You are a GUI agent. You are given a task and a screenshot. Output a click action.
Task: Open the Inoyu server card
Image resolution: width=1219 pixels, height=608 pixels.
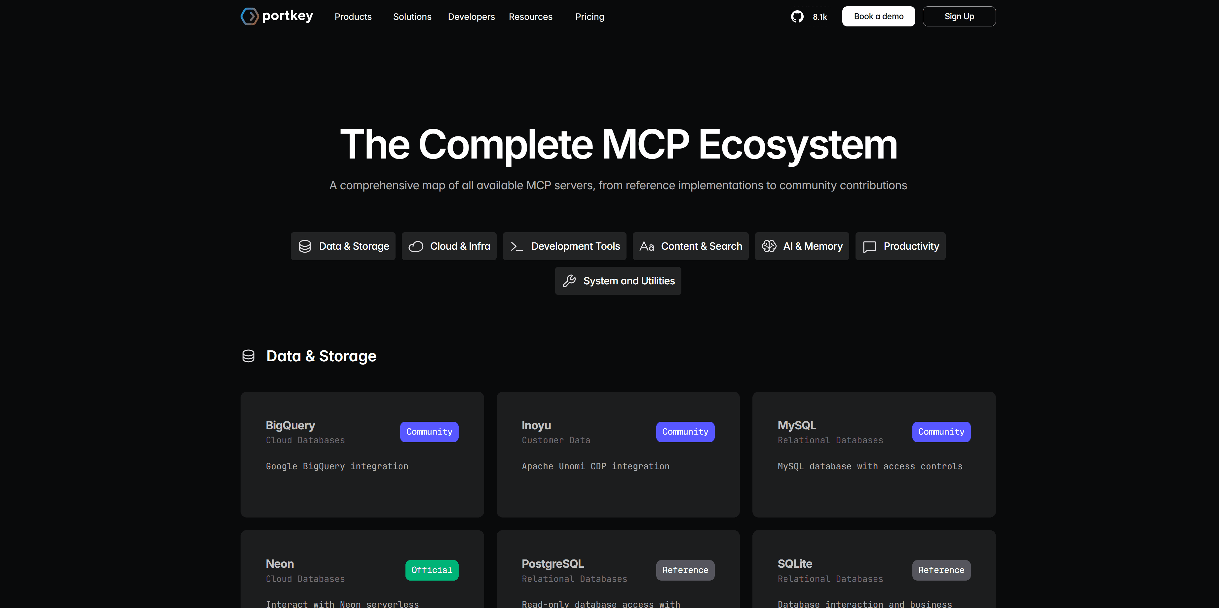click(618, 454)
